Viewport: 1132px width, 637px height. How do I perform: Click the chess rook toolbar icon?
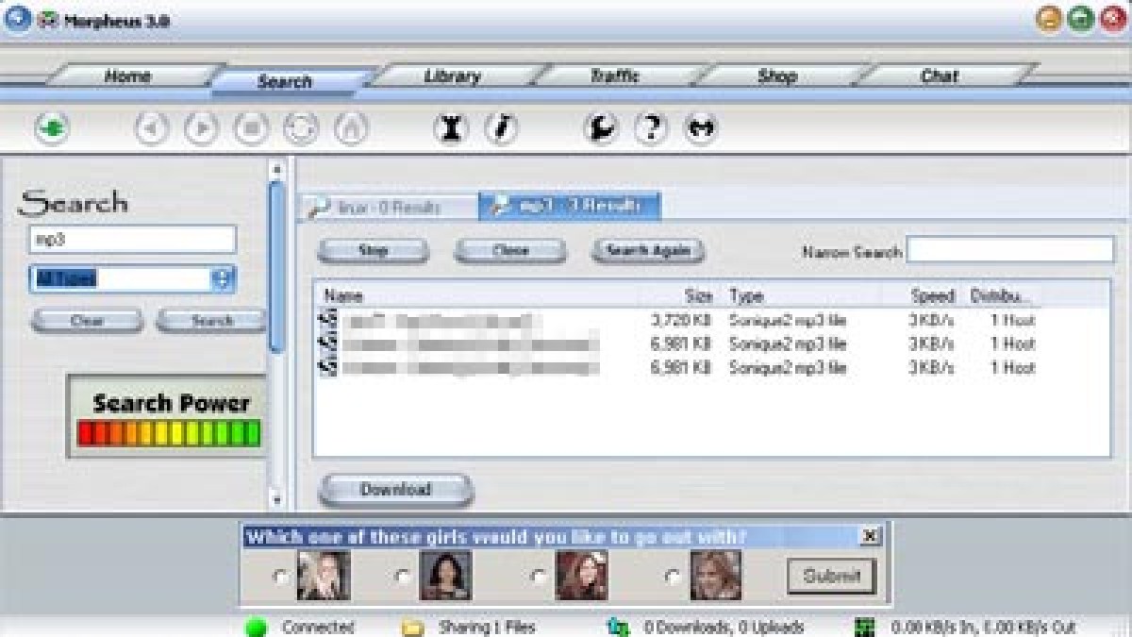452,128
